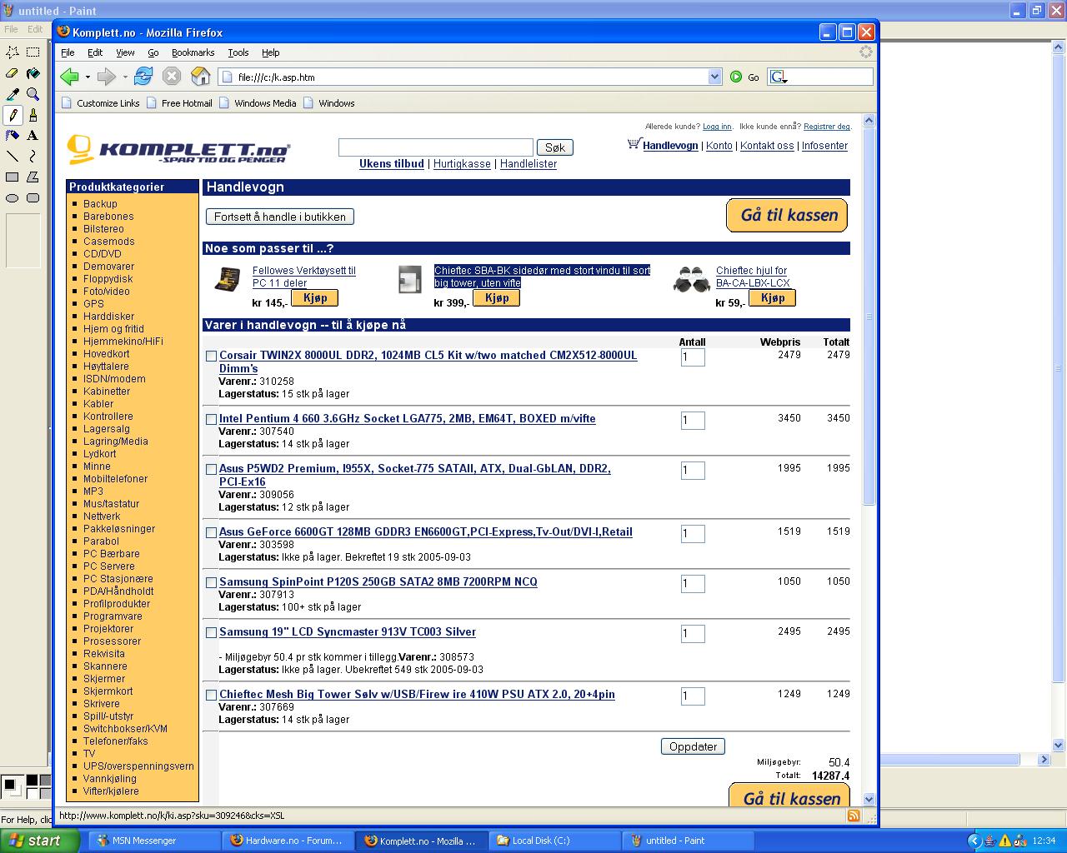
Task: Click the Firefox Stop button
Action: (x=172, y=77)
